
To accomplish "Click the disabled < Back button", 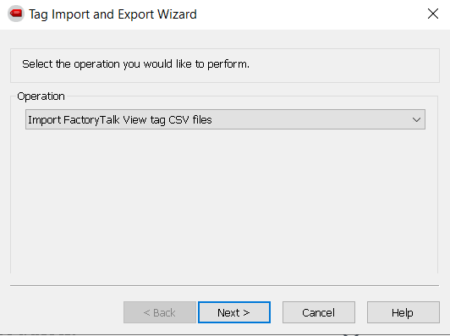I will pyautogui.click(x=160, y=312).
